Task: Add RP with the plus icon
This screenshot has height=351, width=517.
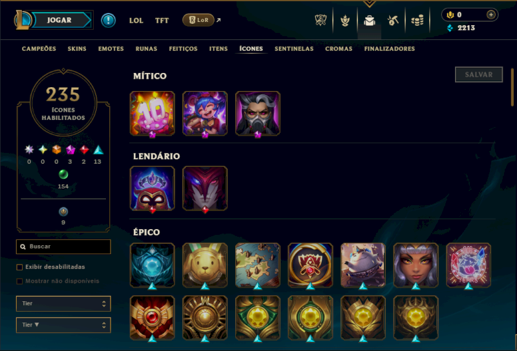Action: [491, 15]
